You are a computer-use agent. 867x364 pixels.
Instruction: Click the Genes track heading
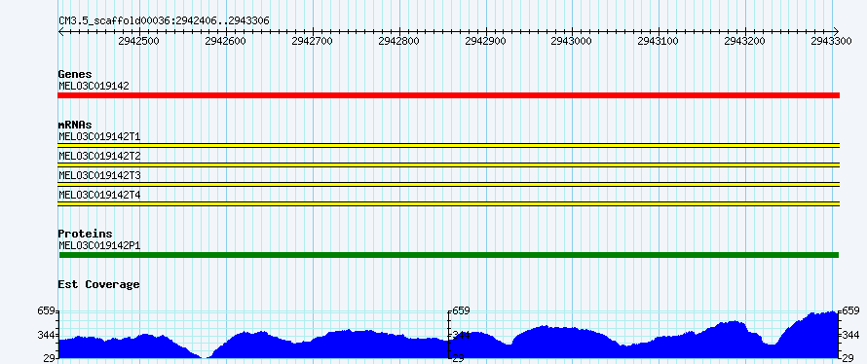pos(75,74)
